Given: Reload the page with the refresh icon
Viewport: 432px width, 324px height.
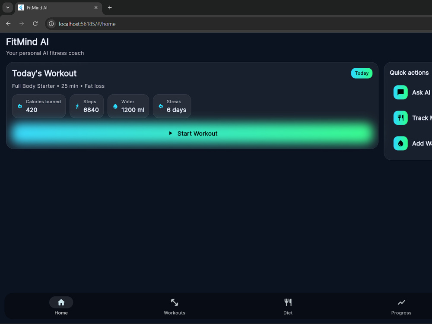Looking at the screenshot, I should tap(35, 24).
